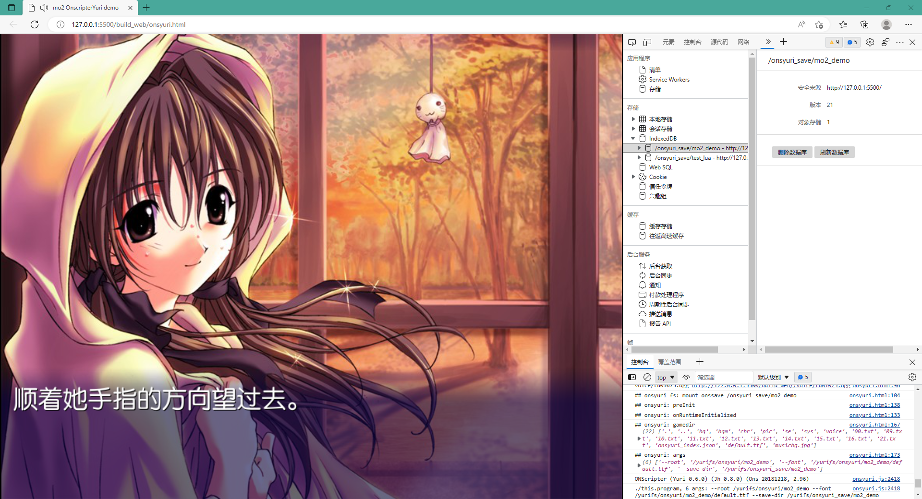Open the top context dropdown
This screenshot has width=922, height=499.
666,377
